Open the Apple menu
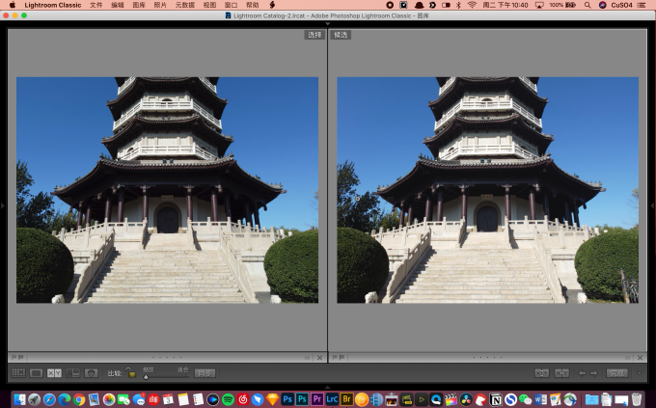The image size is (656, 408). pyautogui.click(x=13, y=5)
